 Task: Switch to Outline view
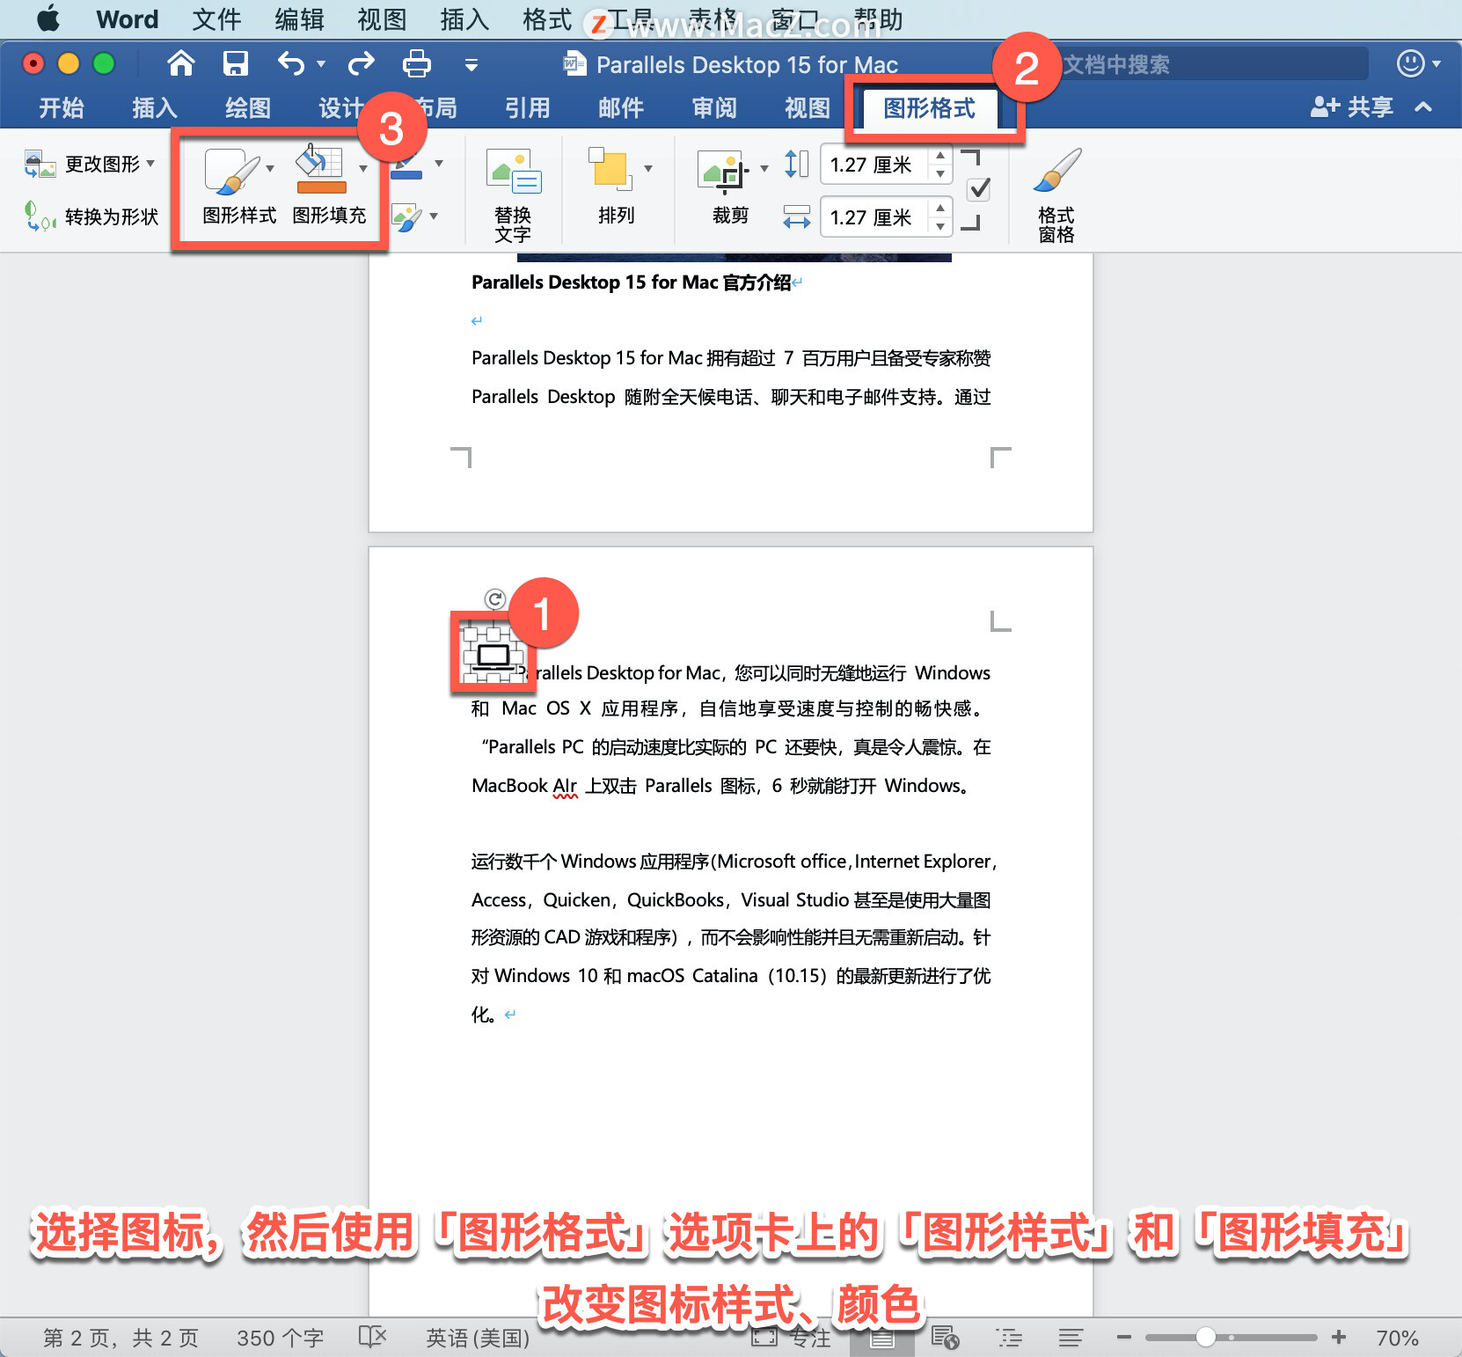1009,1338
